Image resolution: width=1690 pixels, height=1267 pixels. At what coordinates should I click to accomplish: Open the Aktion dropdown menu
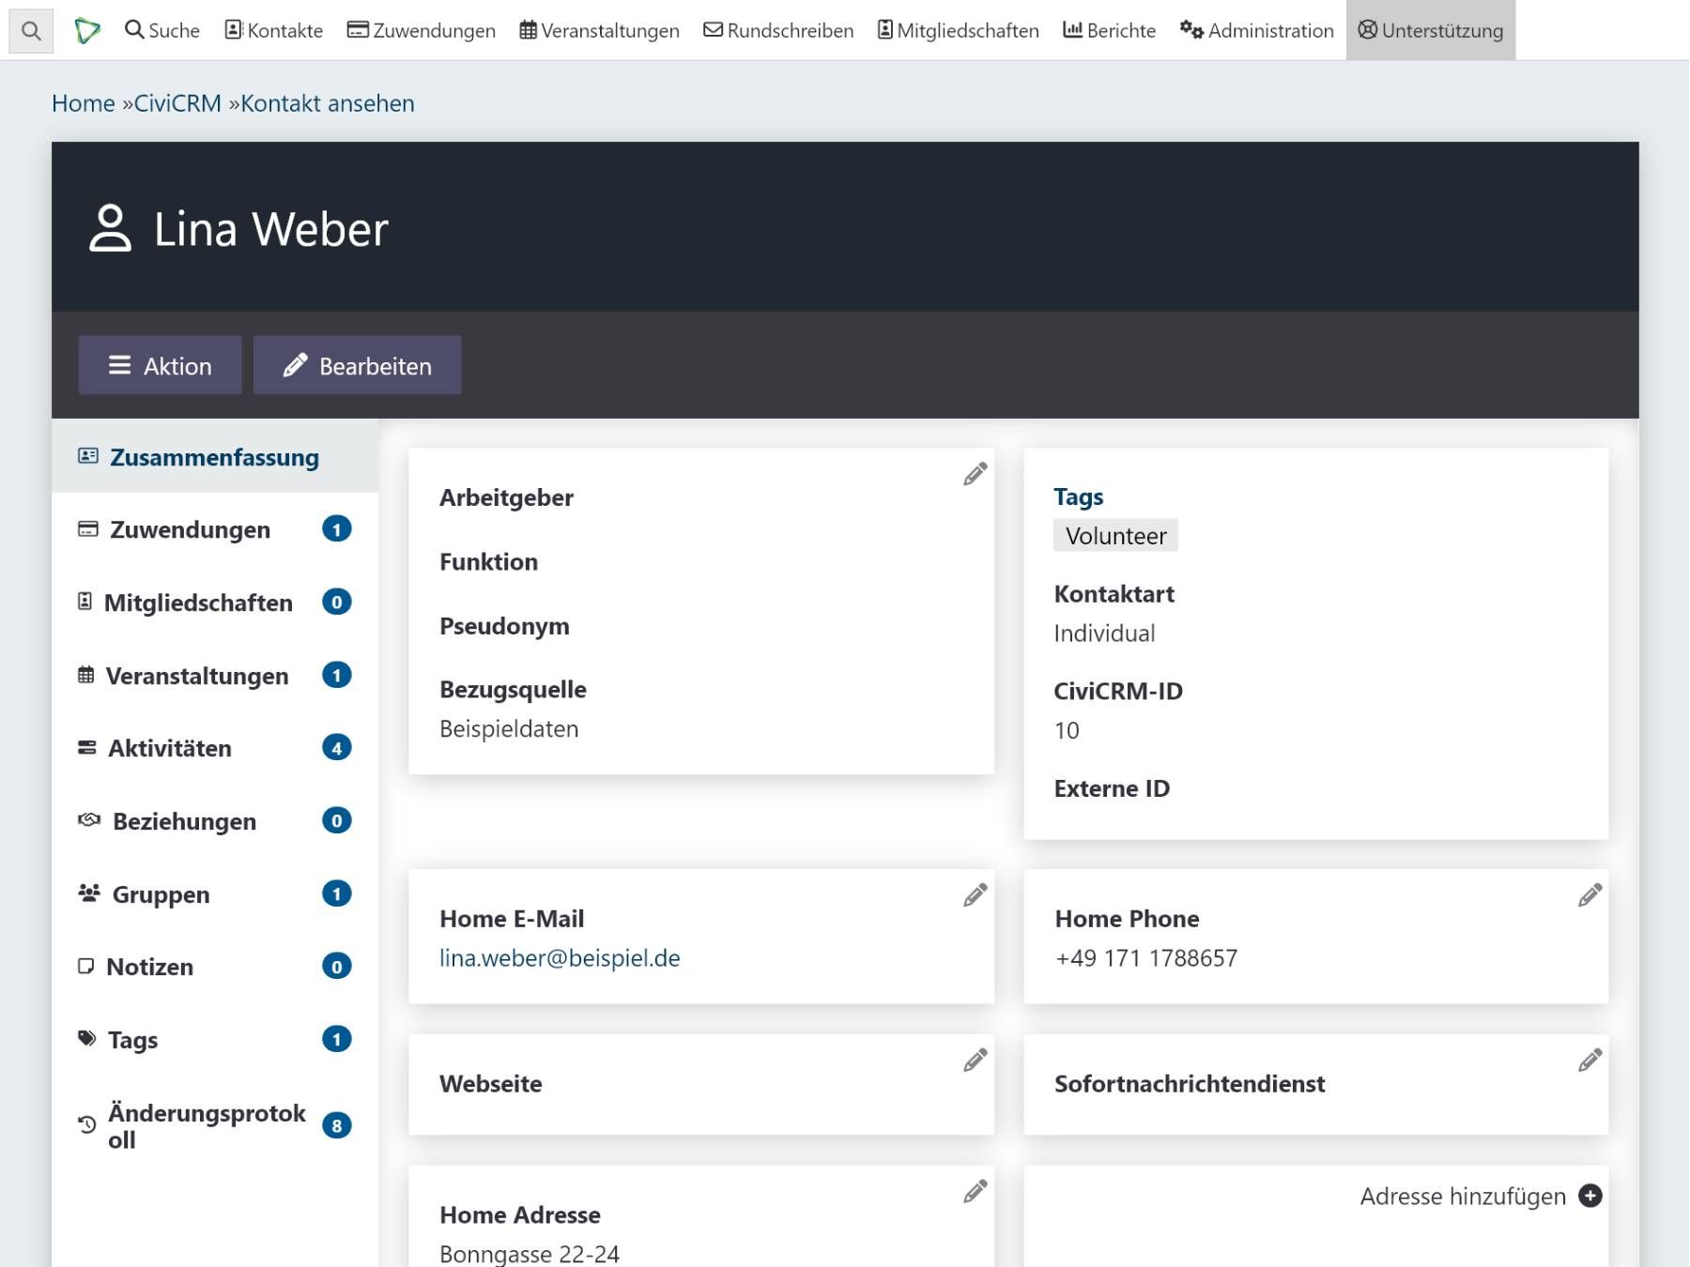pyautogui.click(x=159, y=365)
